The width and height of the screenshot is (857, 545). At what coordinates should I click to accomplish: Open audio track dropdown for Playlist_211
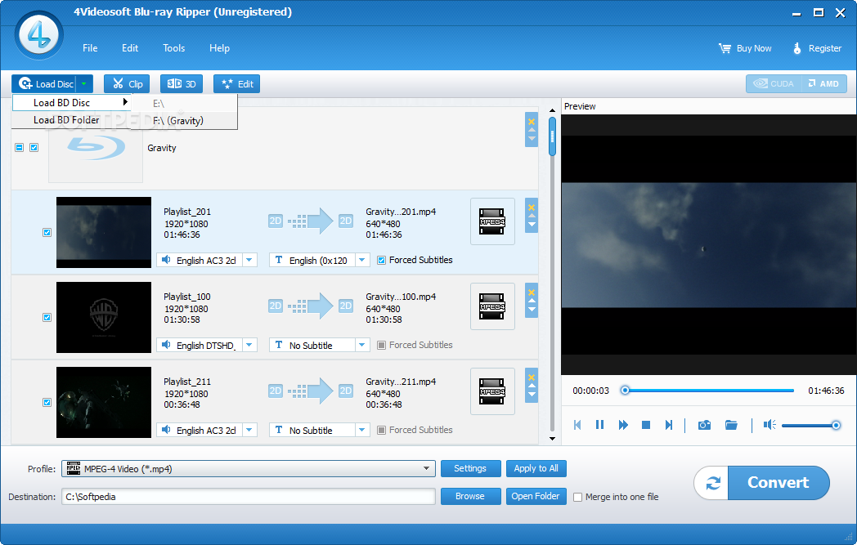coord(249,431)
